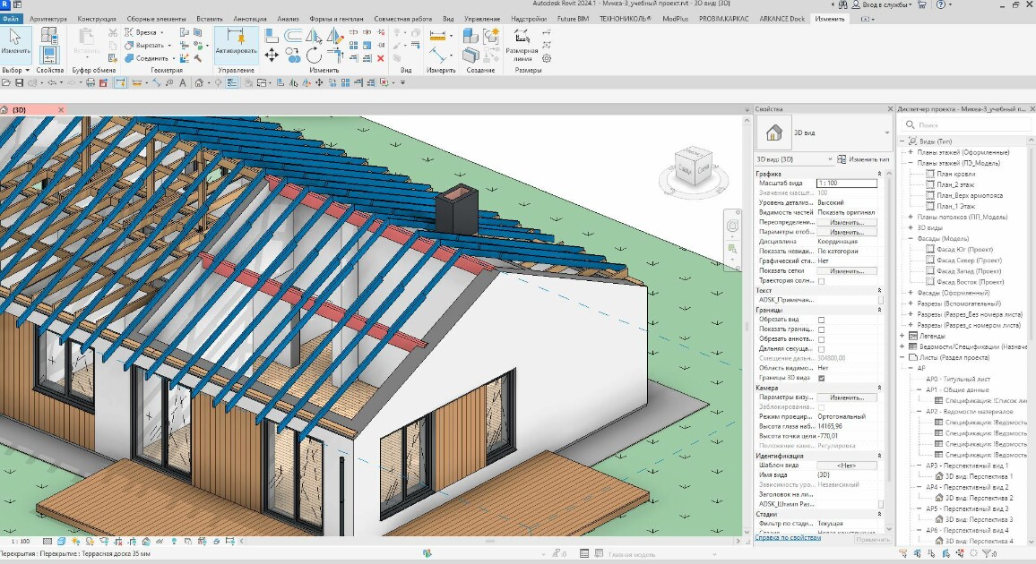Screen dimensions: 1036x564
Task: Open the Справка по свойствам link
Action: click(788, 538)
